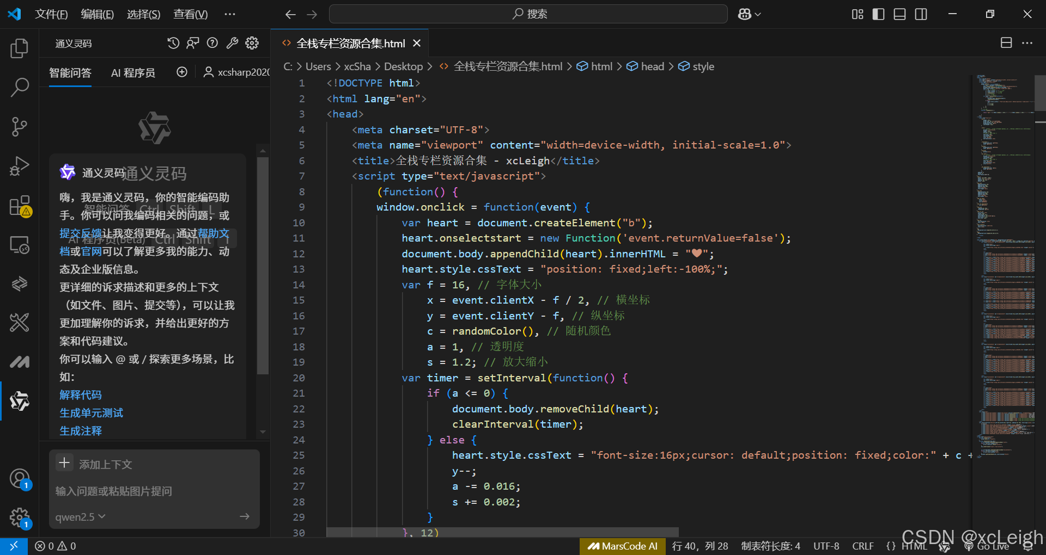The width and height of the screenshot is (1046, 555).
Task: Focus the 输入问题或粘贴图片提问 input
Action: 154,491
